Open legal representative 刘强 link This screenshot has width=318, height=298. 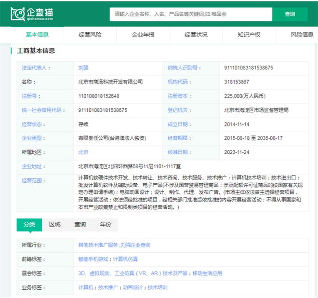tap(83, 68)
